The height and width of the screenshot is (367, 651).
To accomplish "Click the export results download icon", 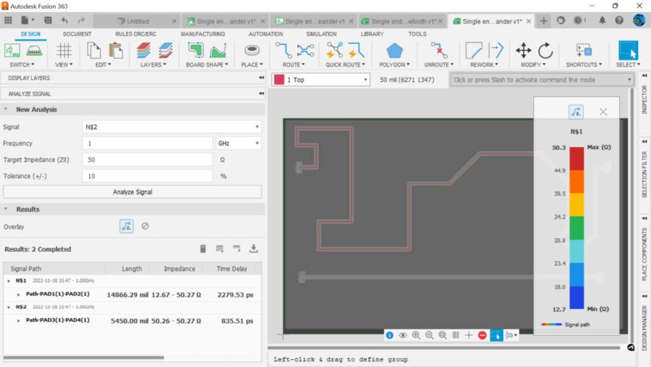I will (253, 249).
